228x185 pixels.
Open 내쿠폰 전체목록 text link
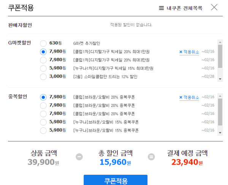(x=184, y=8)
